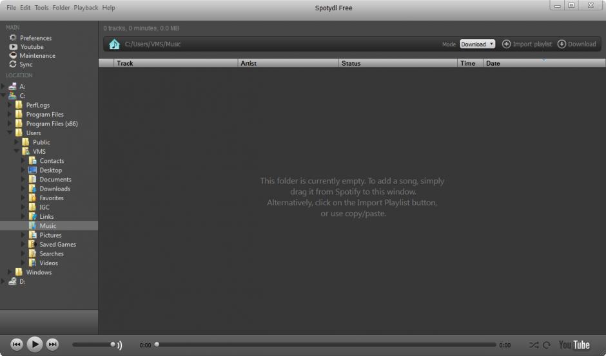The height and width of the screenshot is (356, 606).
Task: Collapse the Users folder tree node
Action: (10, 133)
